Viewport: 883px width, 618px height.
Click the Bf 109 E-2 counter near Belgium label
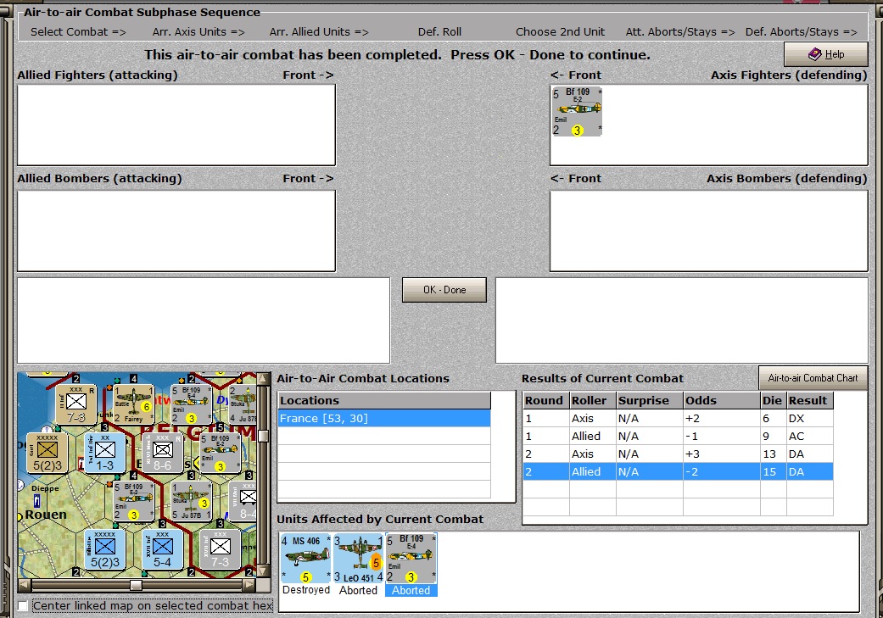pyautogui.click(x=221, y=453)
